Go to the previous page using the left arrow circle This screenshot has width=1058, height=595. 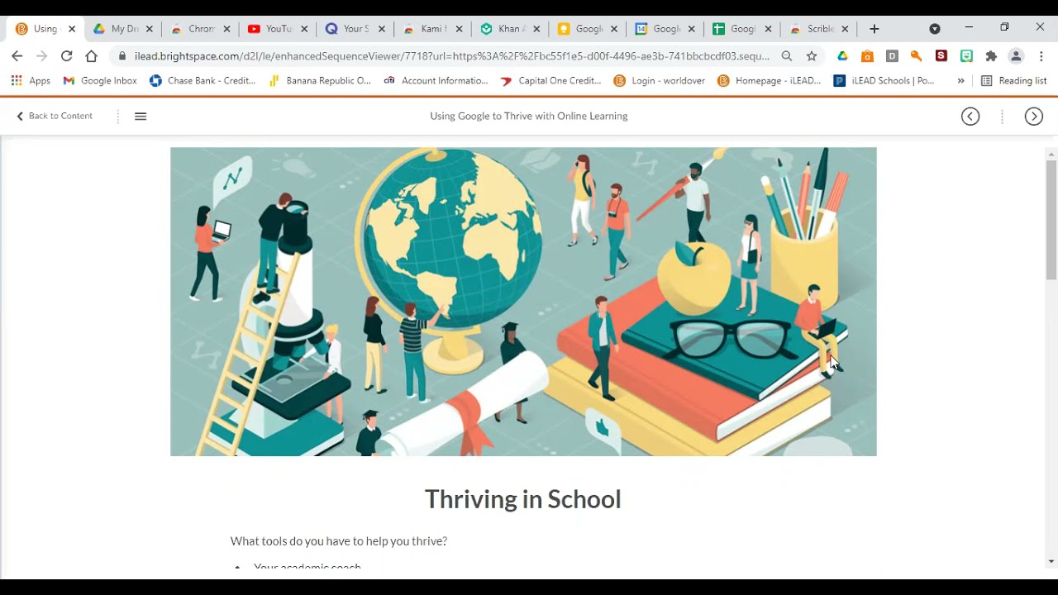point(970,117)
